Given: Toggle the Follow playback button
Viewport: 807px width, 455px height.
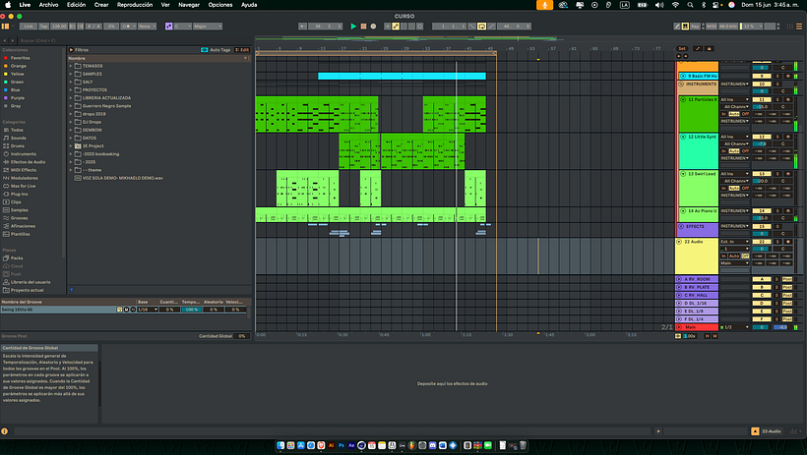Looking at the screenshot, I should [303, 27].
